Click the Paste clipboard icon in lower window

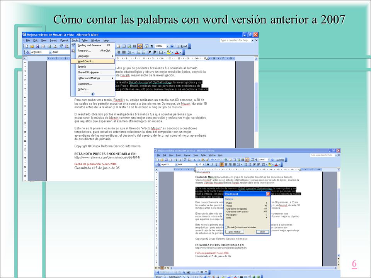203,160
